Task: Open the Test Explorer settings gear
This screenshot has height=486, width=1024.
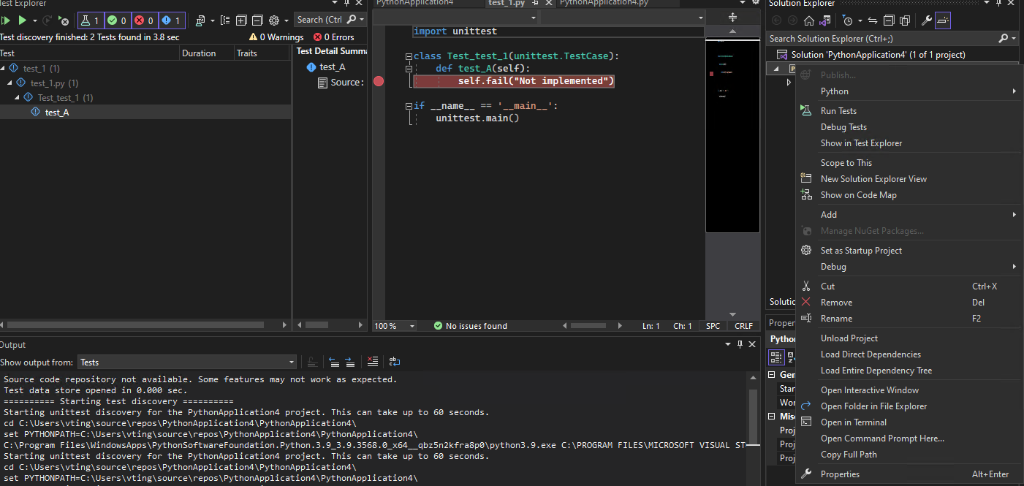Action: (274, 20)
